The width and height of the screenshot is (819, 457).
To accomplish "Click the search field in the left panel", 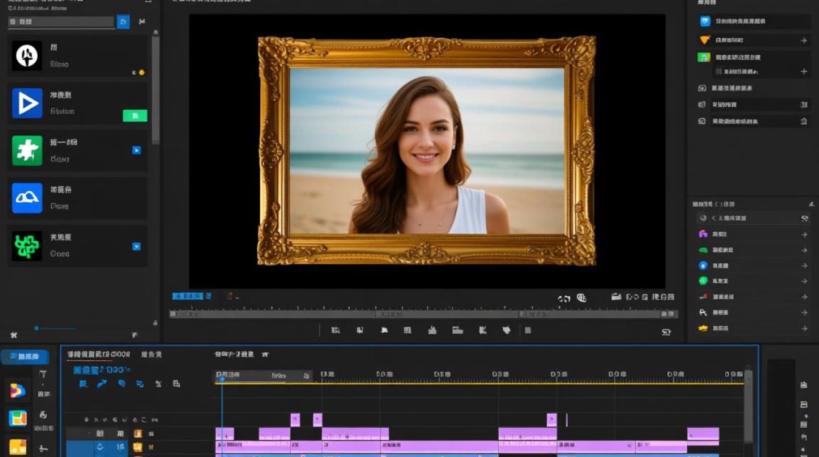I will click(61, 22).
